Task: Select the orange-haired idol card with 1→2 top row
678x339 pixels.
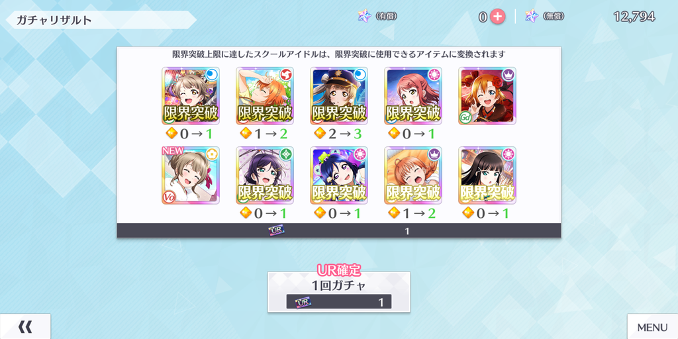Action: click(265, 95)
